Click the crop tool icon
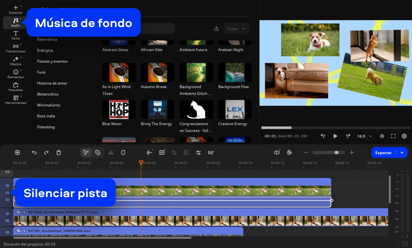Viewport: 412px width, 248px height. (174, 153)
